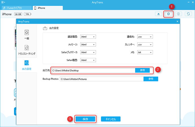Click the refresh icon in toolbar
This screenshot has height=127, width=195.
coord(188,14)
